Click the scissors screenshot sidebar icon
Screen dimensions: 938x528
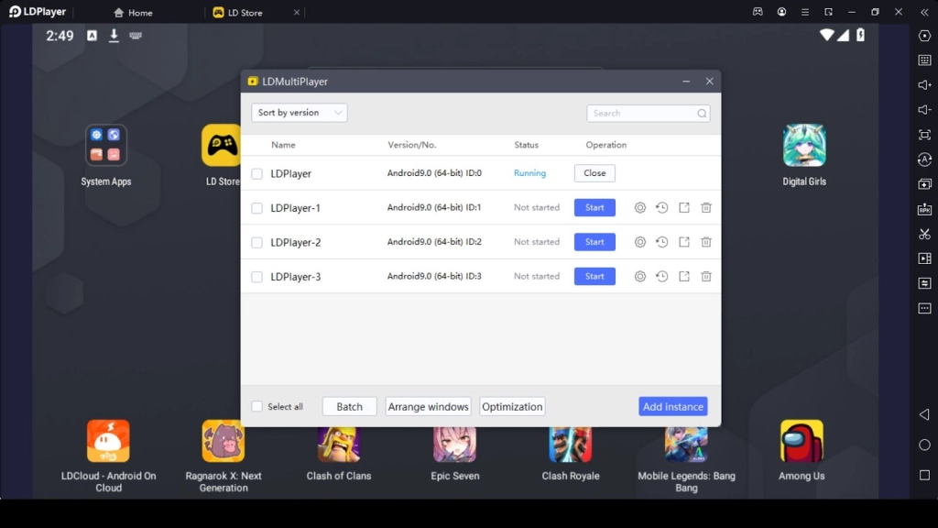pos(924,234)
